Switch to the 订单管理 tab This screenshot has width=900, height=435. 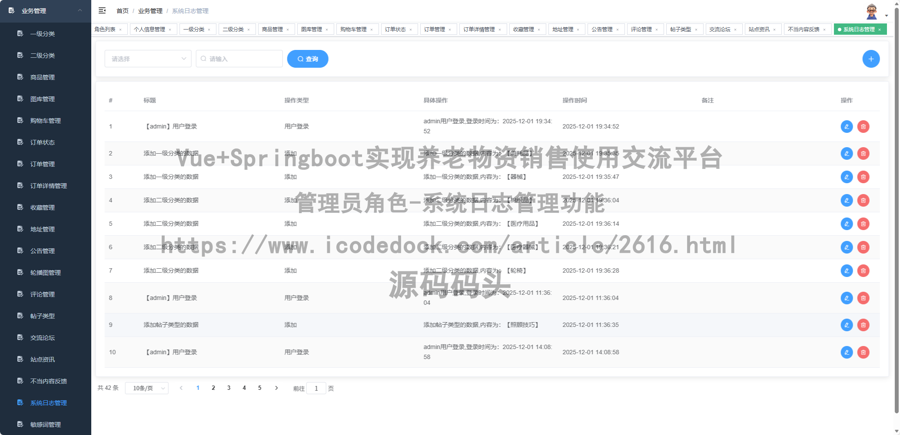click(x=435, y=29)
